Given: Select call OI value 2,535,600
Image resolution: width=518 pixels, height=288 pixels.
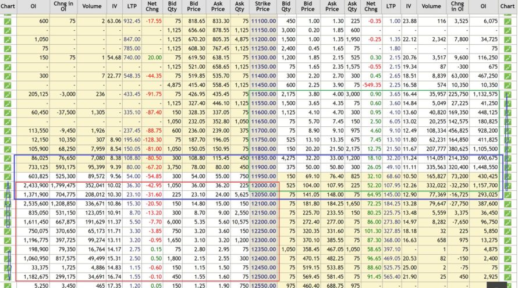Looking at the screenshot, I should pos(36,204).
